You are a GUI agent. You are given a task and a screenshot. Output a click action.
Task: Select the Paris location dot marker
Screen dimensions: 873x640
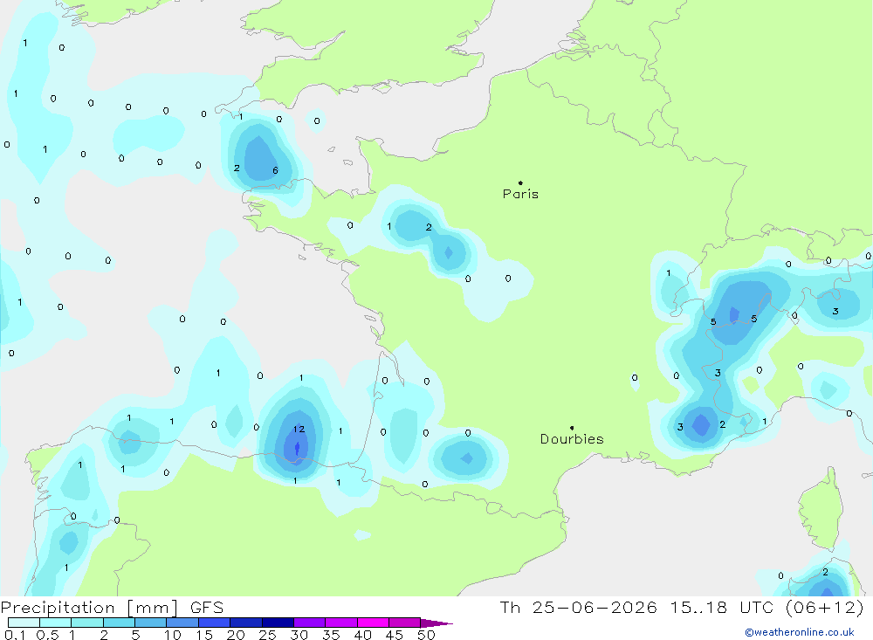[x=520, y=182]
